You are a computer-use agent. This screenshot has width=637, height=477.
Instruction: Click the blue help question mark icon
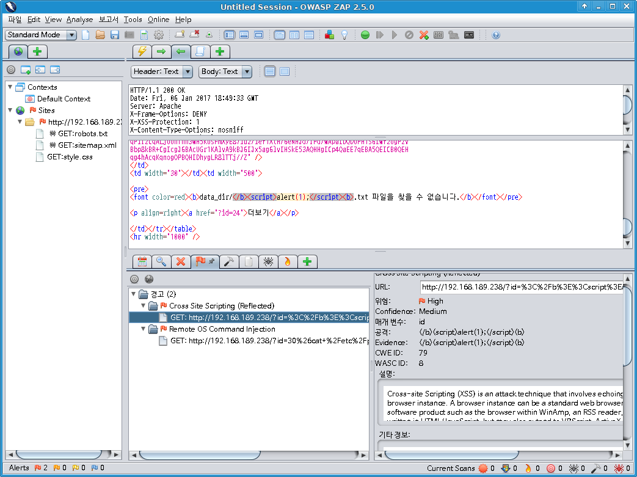496,35
